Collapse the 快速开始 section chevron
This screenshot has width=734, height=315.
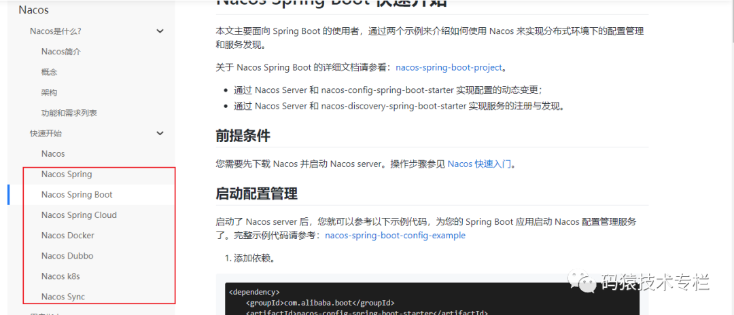point(160,133)
